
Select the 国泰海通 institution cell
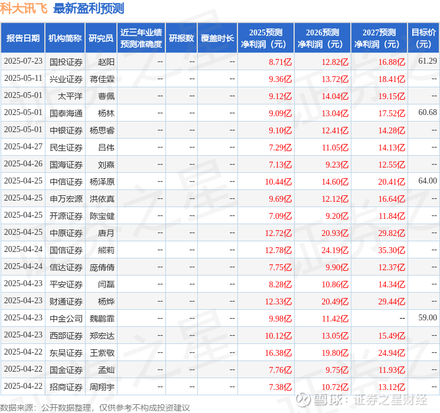[x=66, y=113]
